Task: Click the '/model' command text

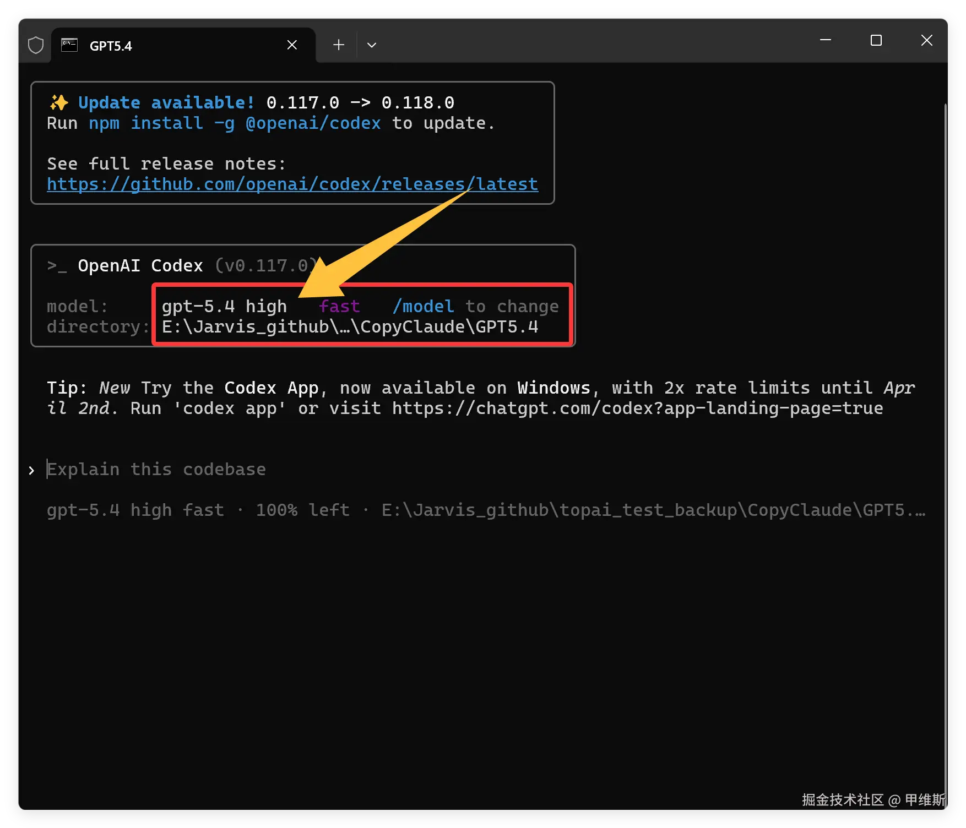Action: click(423, 307)
